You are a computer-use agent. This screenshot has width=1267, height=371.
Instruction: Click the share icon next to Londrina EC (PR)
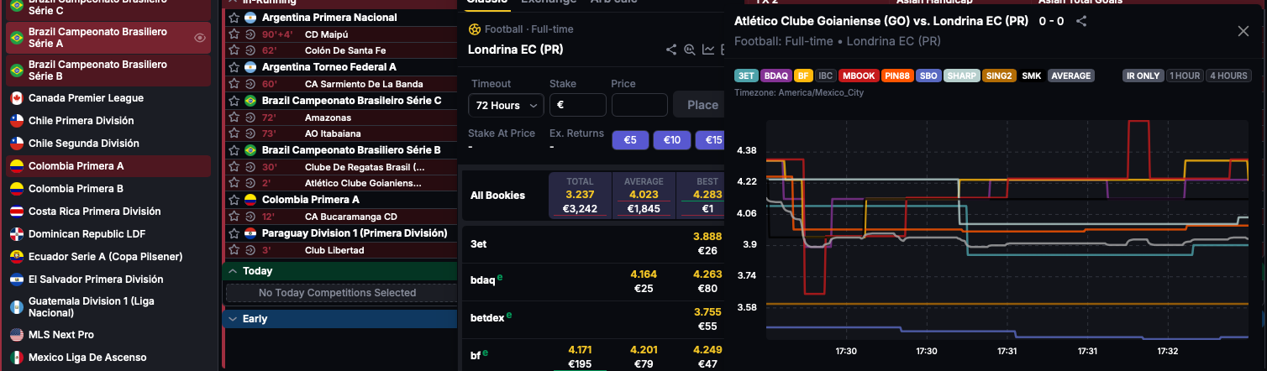pyautogui.click(x=671, y=50)
